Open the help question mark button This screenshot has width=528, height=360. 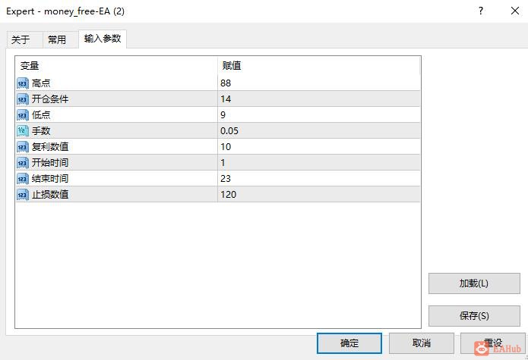pos(480,11)
